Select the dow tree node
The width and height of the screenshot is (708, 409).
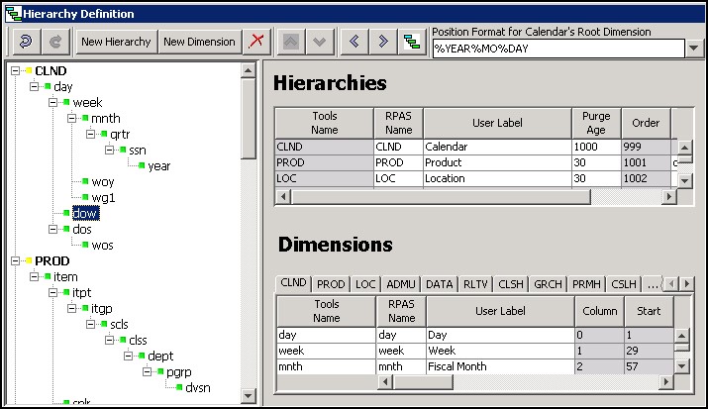[x=85, y=214]
